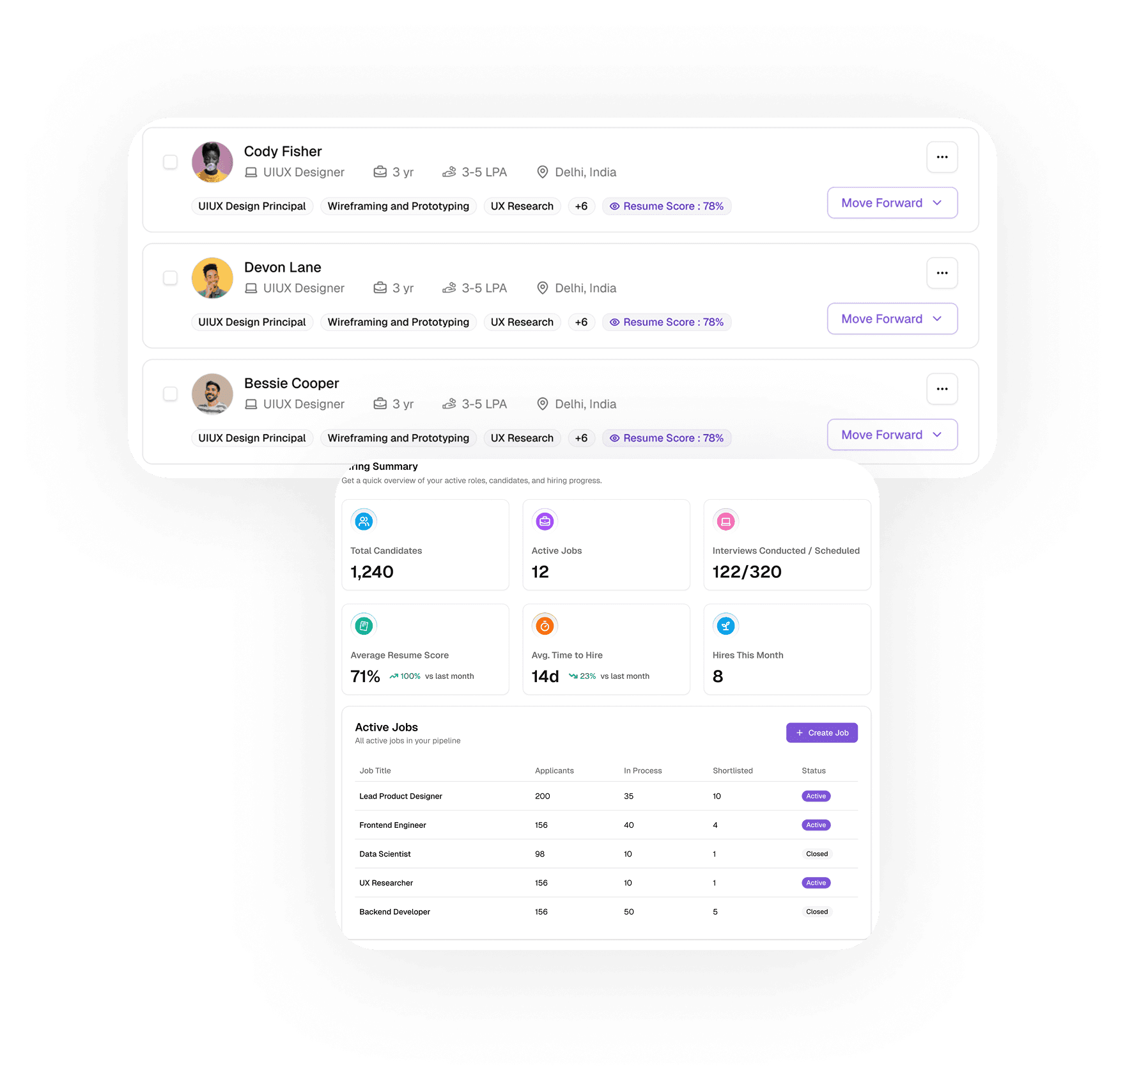Click the Avg. Time to Hire stopwatch icon
Viewport: 1125px width, 1088px height.
click(545, 626)
